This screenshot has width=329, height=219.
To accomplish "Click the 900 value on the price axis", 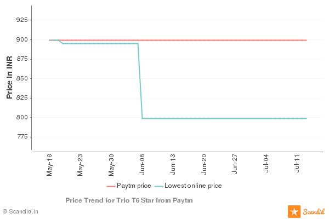I will point(22,40).
